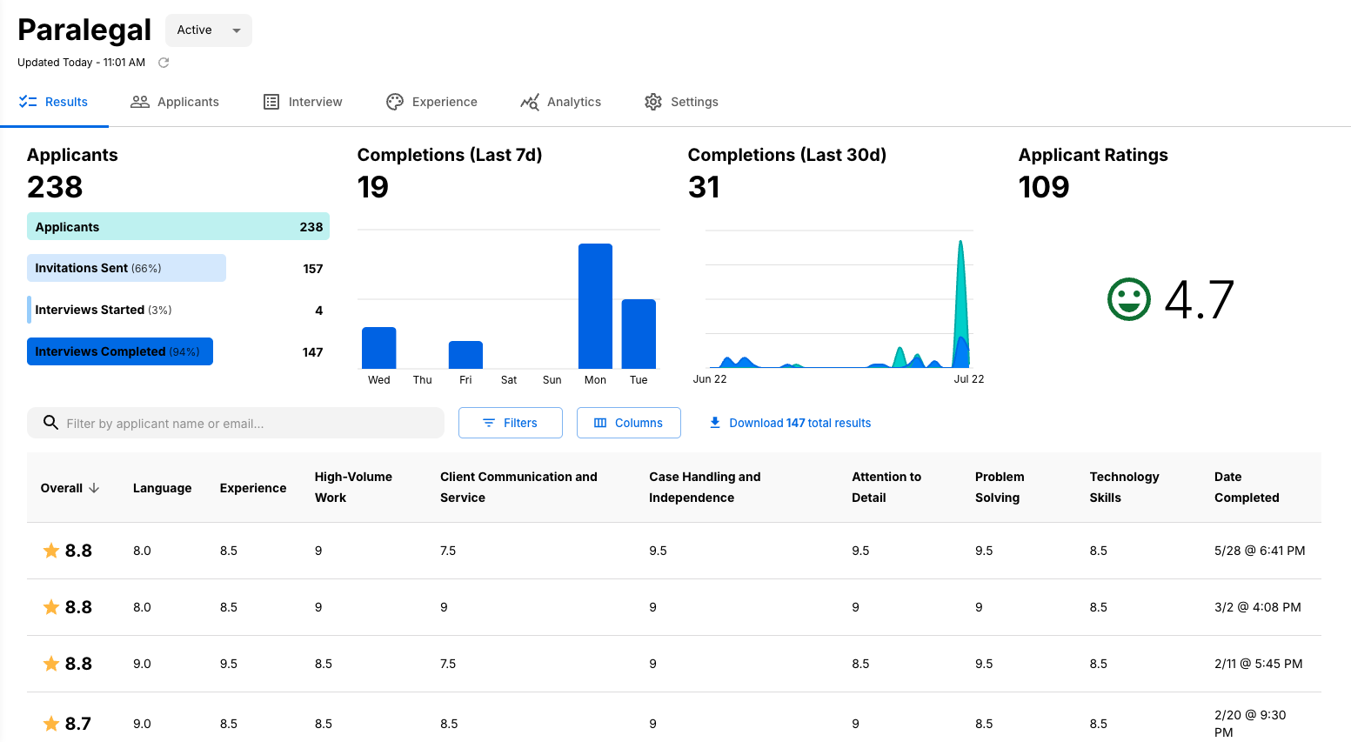Sort by the Overall column arrow
The width and height of the screenshot is (1351, 742).
[94, 488]
